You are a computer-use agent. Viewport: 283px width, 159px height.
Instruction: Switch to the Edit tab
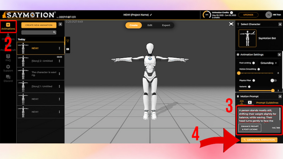tap(150, 25)
